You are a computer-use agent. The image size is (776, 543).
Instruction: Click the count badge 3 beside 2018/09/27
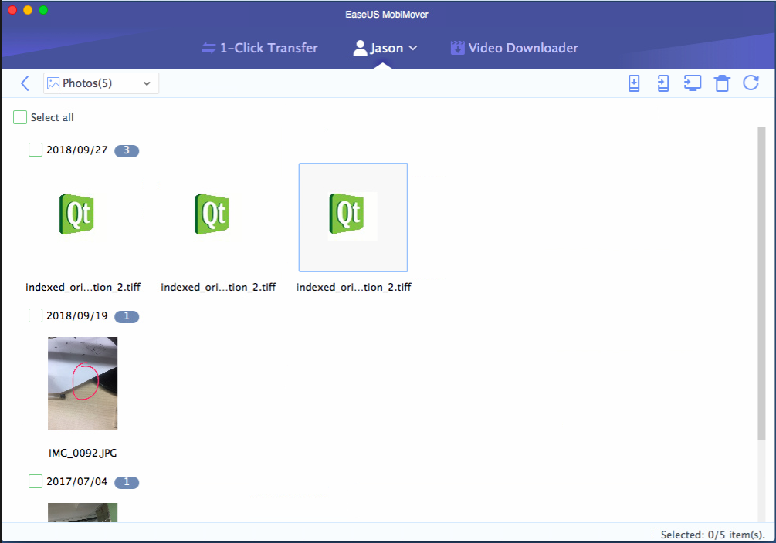(127, 150)
